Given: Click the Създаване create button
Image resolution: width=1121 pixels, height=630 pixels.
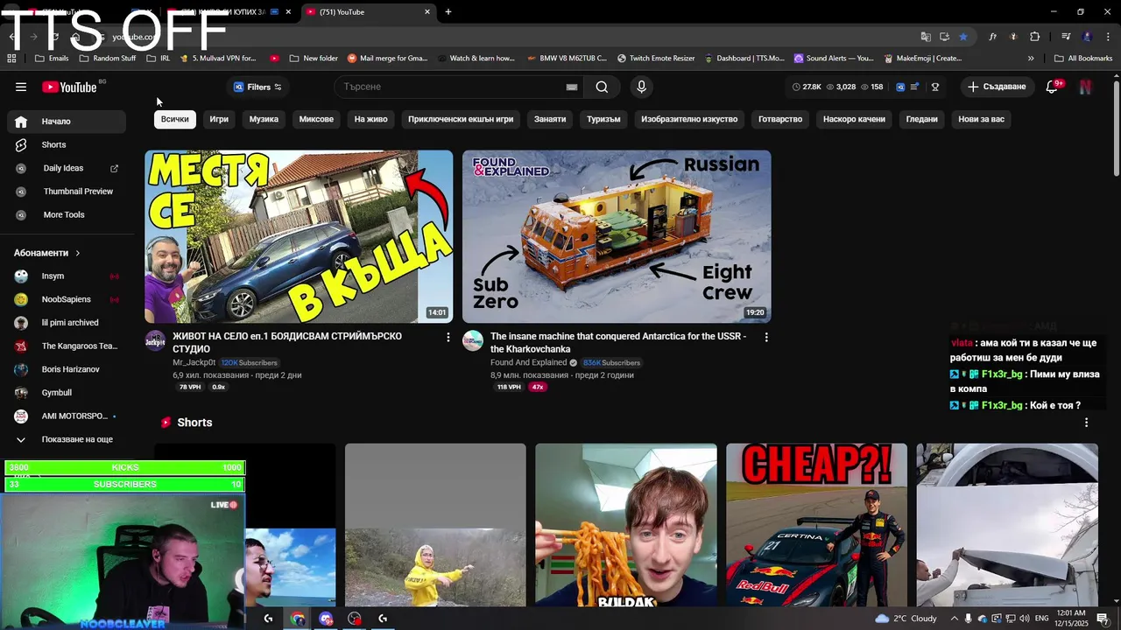Looking at the screenshot, I should (x=997, y=87).
